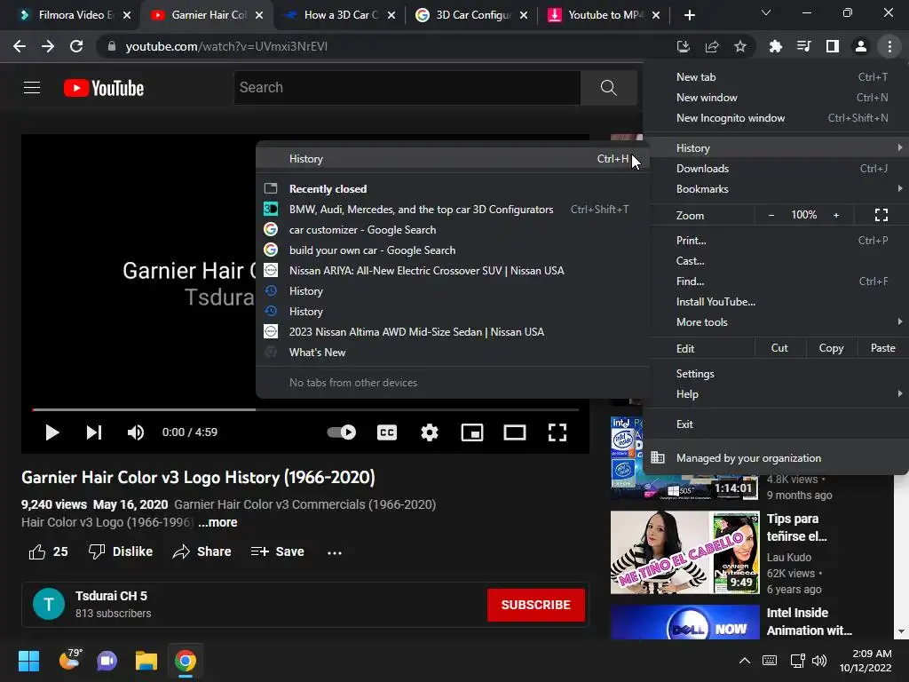Reopen Nissan ARIYA recently closed tab
Screen dimensions: 909x682
click(452, 271)
